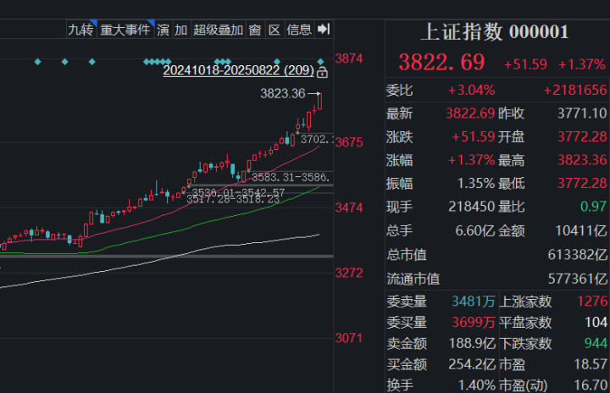Select 委卖量 value 3481万
This screenshot has height=393, width=610.
[x=474, y=302]
